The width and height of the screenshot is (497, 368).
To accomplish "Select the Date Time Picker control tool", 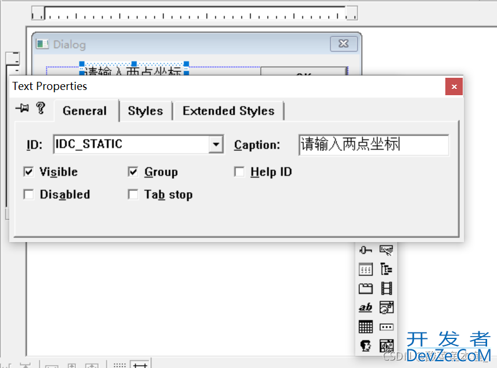I will click(x=386, y=308).
